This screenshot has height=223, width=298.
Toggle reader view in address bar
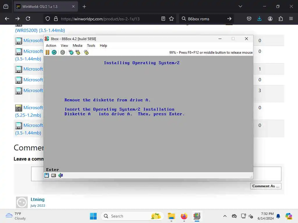[163, 19]
